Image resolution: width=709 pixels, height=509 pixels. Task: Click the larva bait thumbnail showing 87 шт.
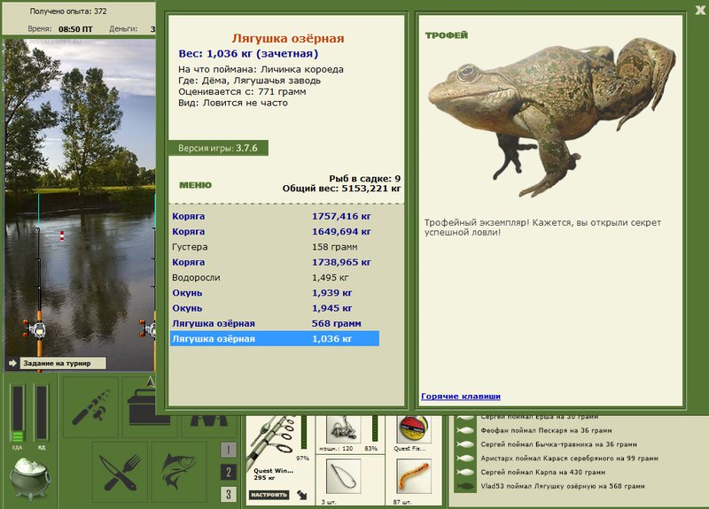413,476
